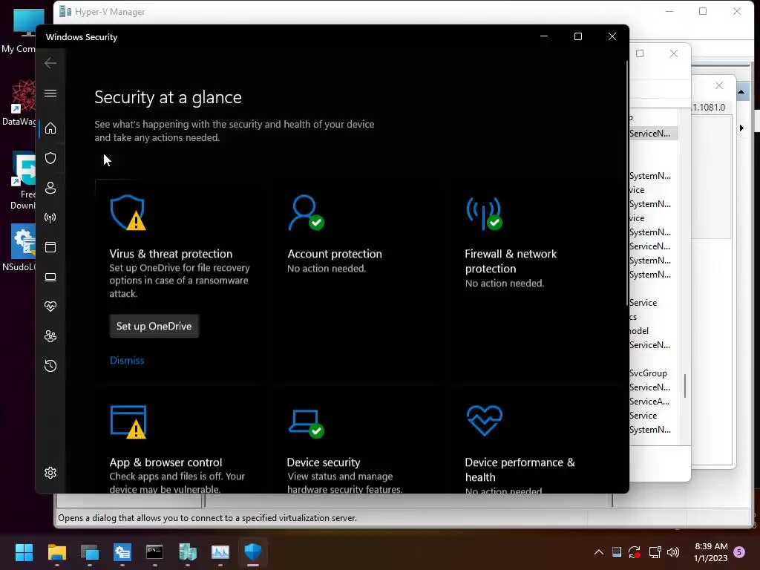Click the Virus & threat protection shield tile icon
Viewport: 760px width, 570px height.
coord(128,212)
